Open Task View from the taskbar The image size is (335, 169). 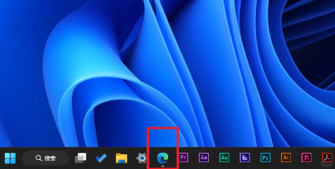pyautogui.click(x=81, y=158)
